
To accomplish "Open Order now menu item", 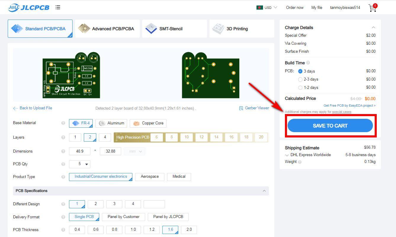I will pos(295,7).
